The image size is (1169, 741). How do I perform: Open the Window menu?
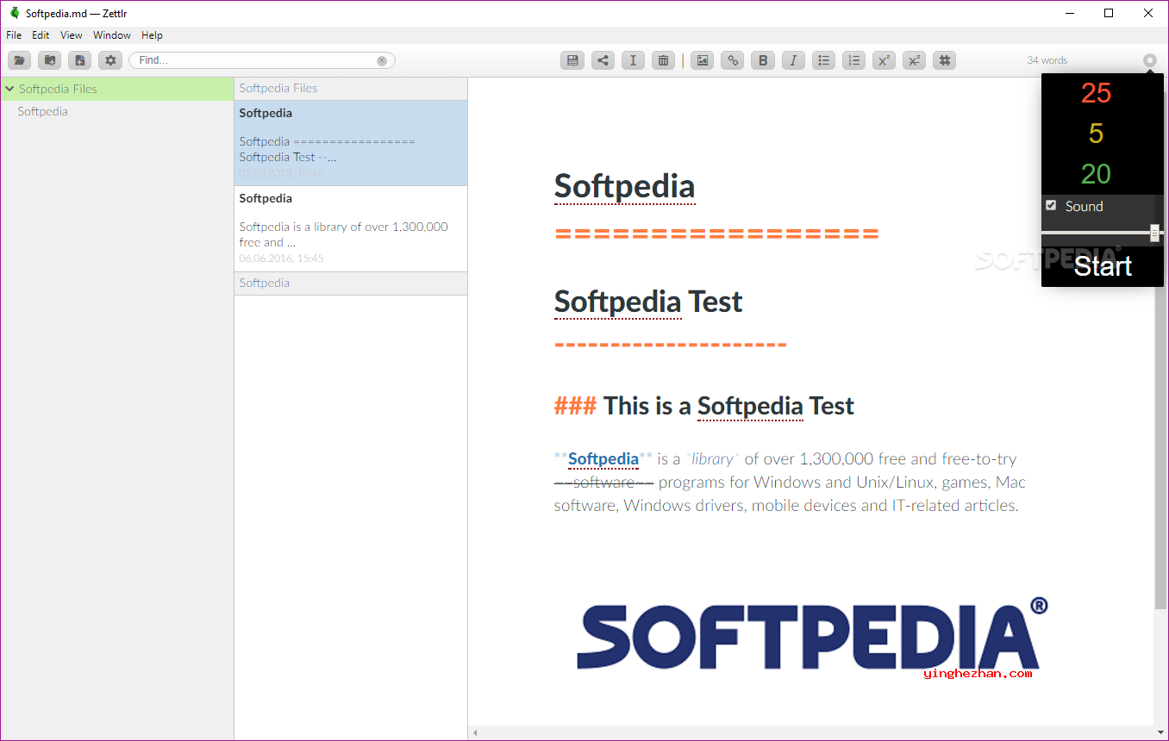[112, 35]
